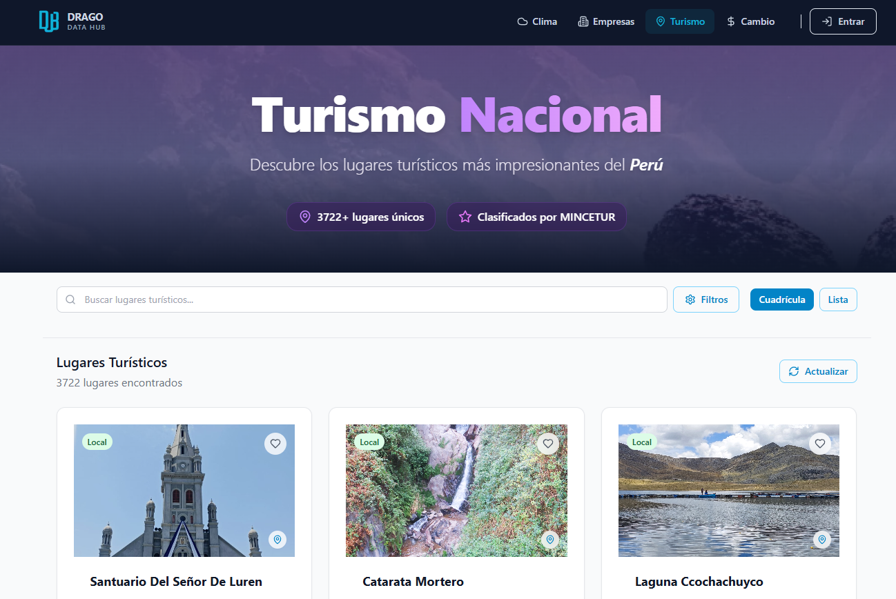Click the Santuario Del Señor De Luren title

tap(176, 582)
